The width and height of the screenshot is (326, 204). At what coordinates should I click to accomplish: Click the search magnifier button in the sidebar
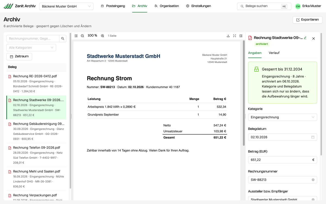pos(63,39)
